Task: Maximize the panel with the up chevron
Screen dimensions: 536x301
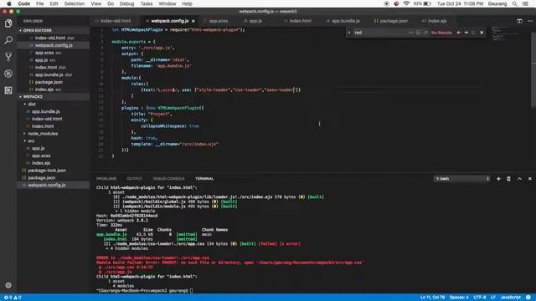Action: pos(519,178)
